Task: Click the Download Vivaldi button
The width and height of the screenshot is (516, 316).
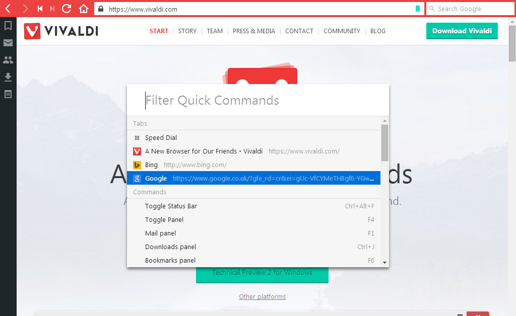Action: 462,31
